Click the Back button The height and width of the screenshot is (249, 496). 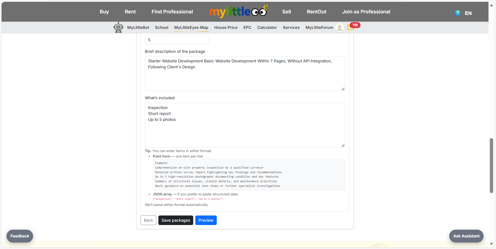coord(148,220)
